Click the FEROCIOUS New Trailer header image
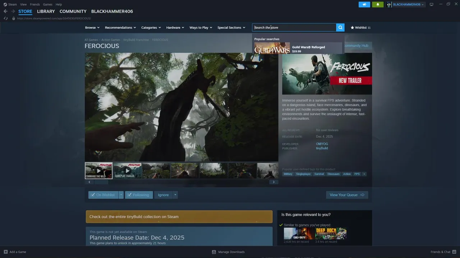Image resolution: width=460 pixels, height=258 pixels. tap(327, 74)
